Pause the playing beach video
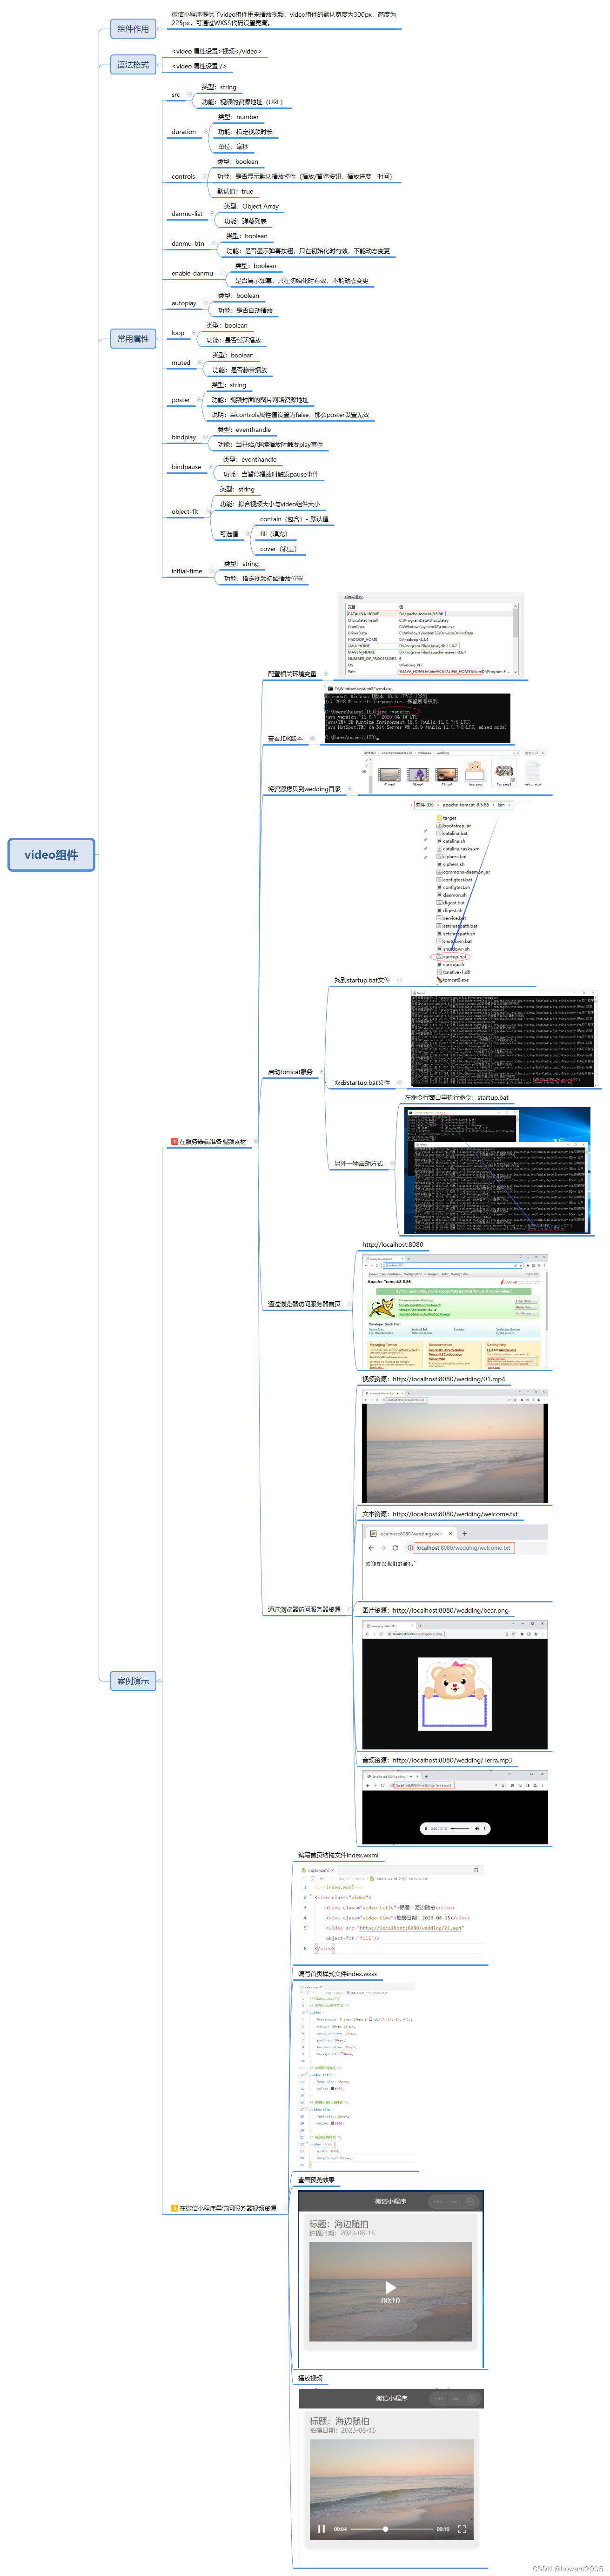The height and width of the screenshot is (2576, 610). 321,2529
